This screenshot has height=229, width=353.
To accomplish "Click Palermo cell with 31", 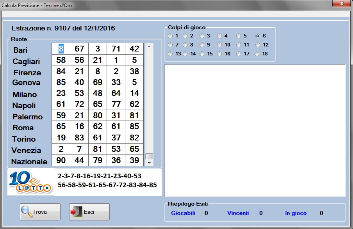I will [x=116, y=115].
